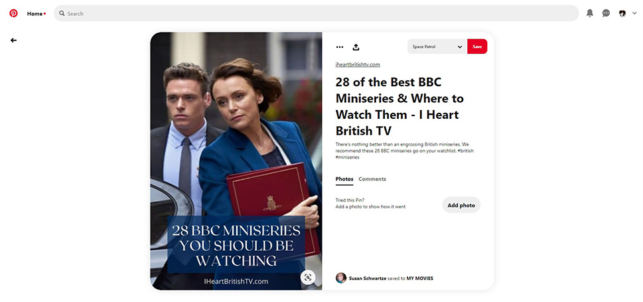Viewport: 643px width, 302px height.
Task: Click the BBC miniseries pin image
Action: pyautogui.click(x=236, y=161)
